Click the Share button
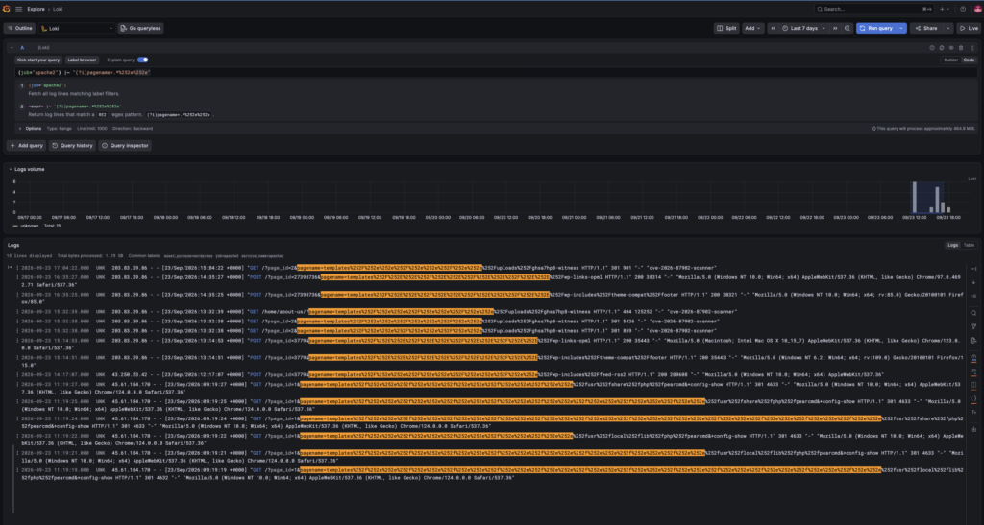984x525 pixels. pyautogui.click(x=926, y=28)
